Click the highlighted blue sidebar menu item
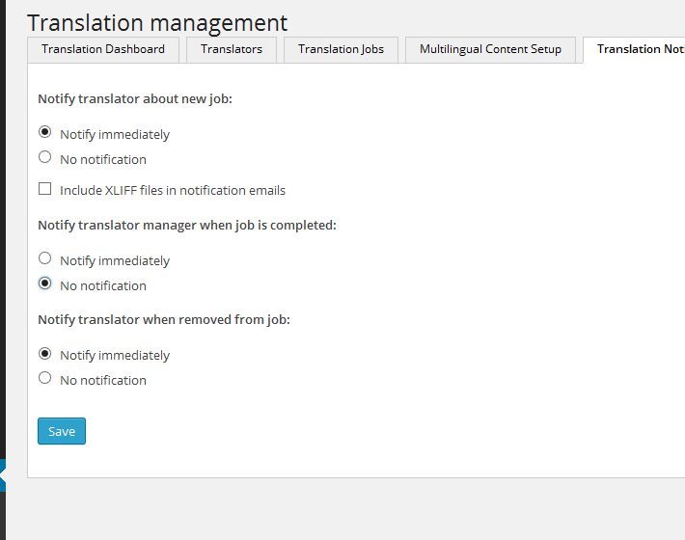The image size is (685, 540). click(x=3, y=475)
